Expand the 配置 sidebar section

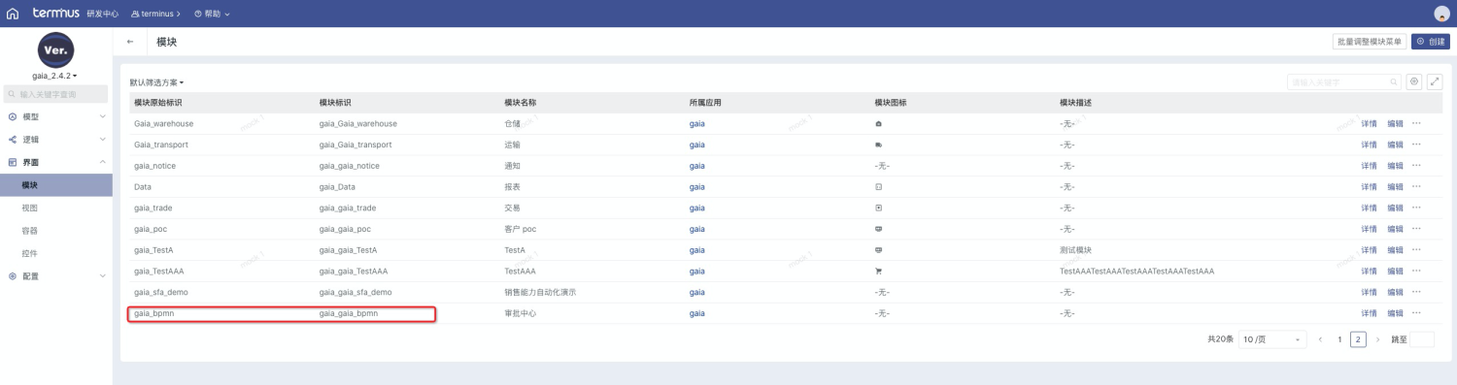(x=55, y=276)
